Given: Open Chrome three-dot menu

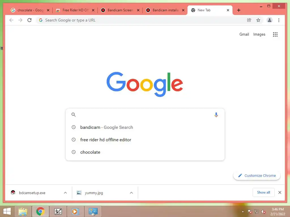Looking at the screenshot, I should tap(279, 20).
